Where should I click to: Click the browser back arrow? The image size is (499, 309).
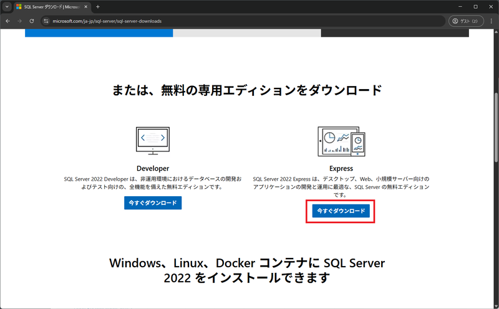click(8, 21)
